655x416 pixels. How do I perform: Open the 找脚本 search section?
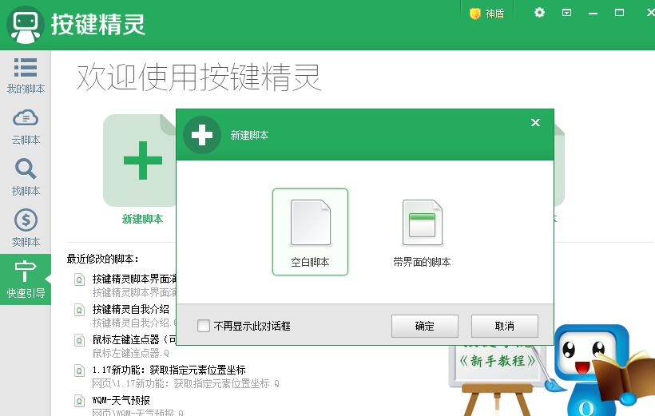26,177
